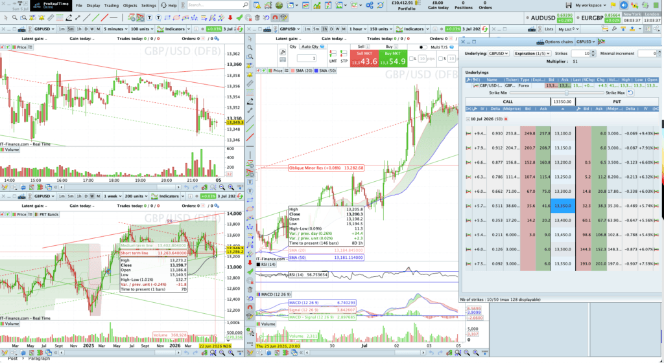Open Indicators in the 5-minute chart

point(171,29)
